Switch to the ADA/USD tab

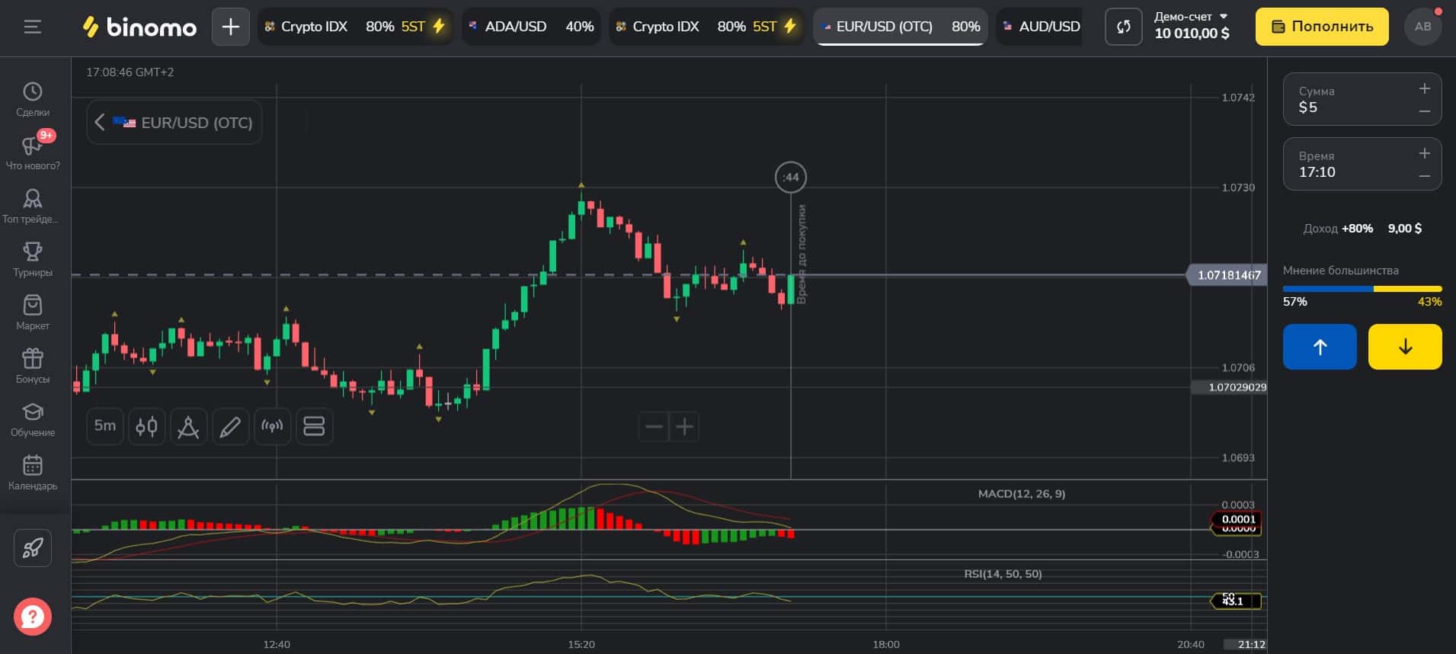[x=531, y=27]
